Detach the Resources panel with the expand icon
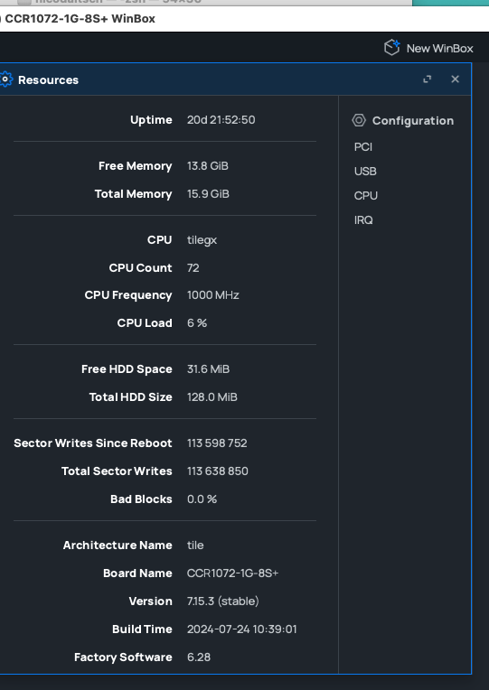489x690 pixels. 428,79
